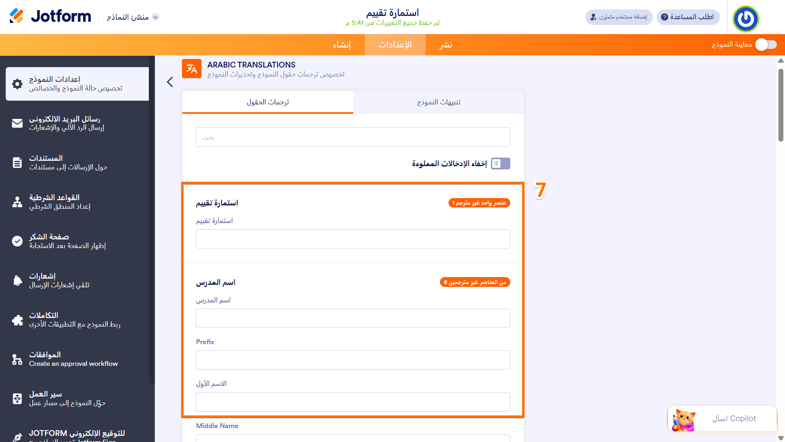Open الموافقات approval workflow icon

(x=17, y=359)
